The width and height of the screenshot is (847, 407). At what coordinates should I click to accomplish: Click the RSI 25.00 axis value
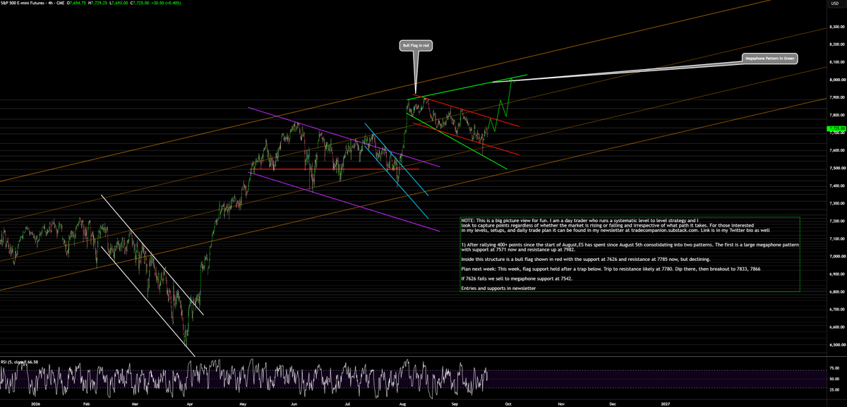pos(836,389)
